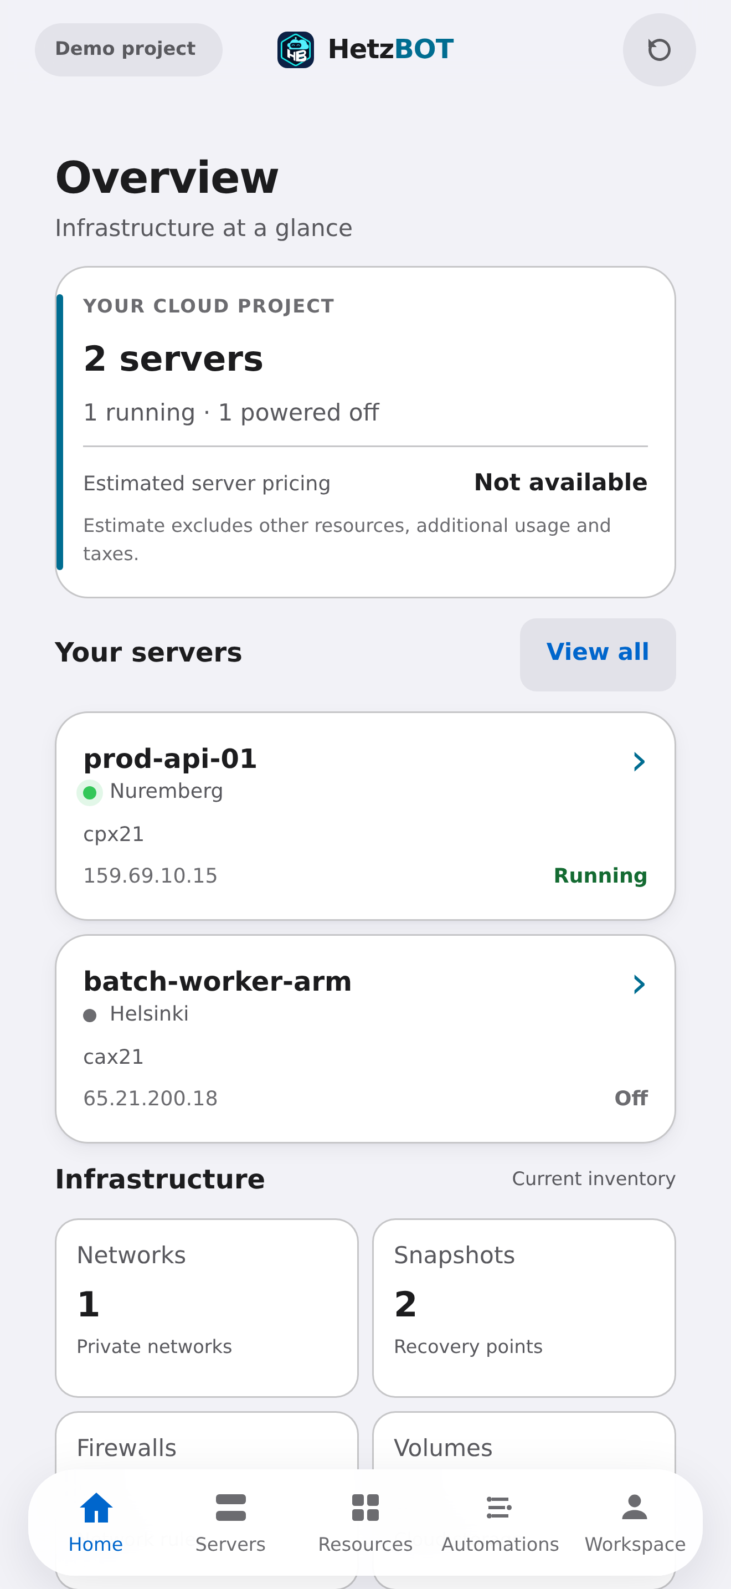Click the gray status dot beside Helsinki
The image size is (731, 1589).
pos(89,1016)
